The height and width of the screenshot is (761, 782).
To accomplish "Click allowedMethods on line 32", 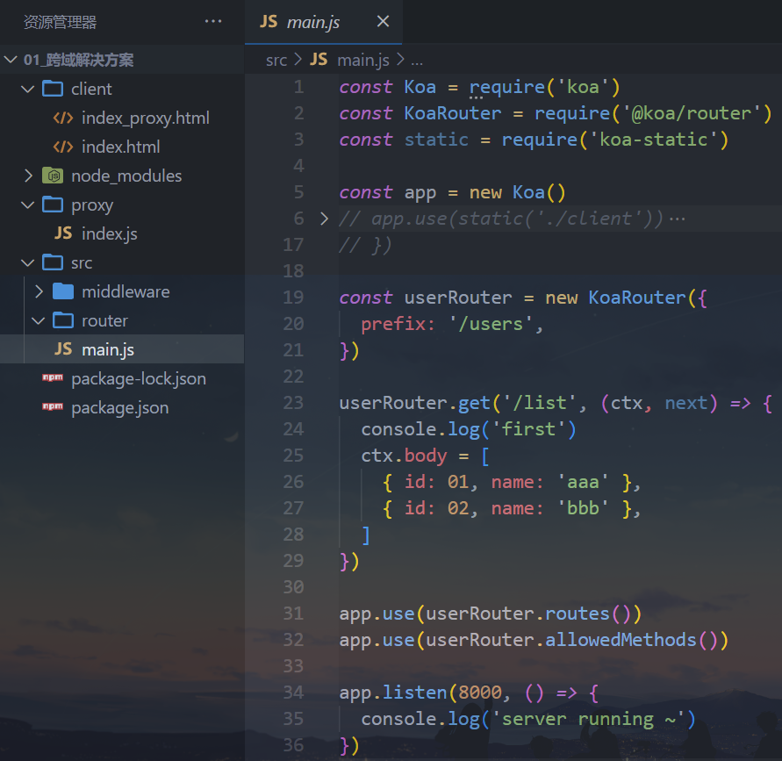I will (621, 641).
